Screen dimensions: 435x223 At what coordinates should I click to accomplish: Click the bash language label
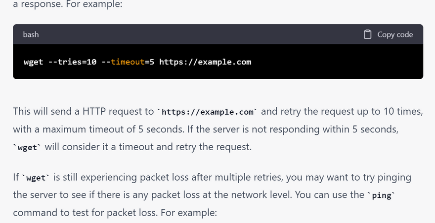(x=31, y=34)
